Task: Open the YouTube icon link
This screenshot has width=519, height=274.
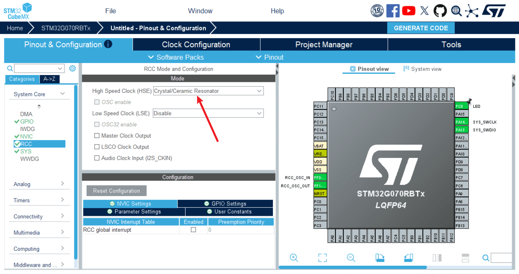Action: click(409, 11)
